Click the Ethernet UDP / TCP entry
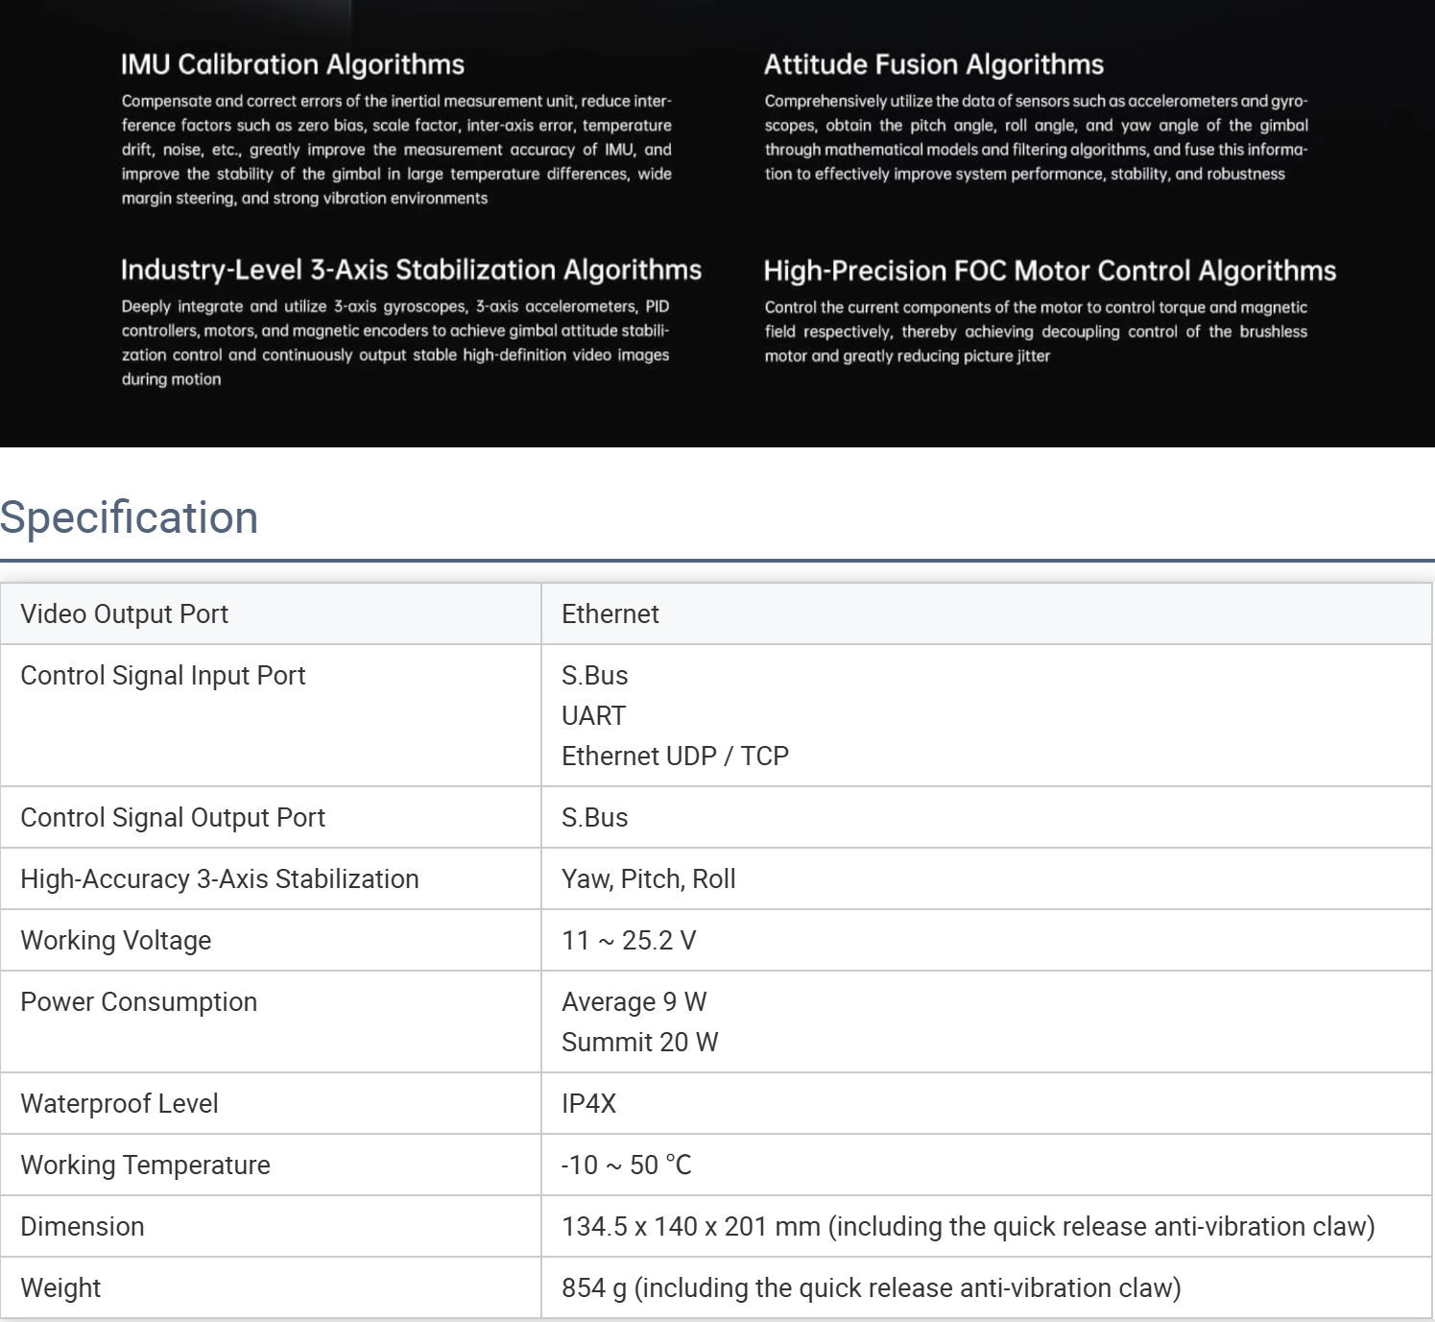This screenshot has height=1322, width=1435. coord(675,757)
